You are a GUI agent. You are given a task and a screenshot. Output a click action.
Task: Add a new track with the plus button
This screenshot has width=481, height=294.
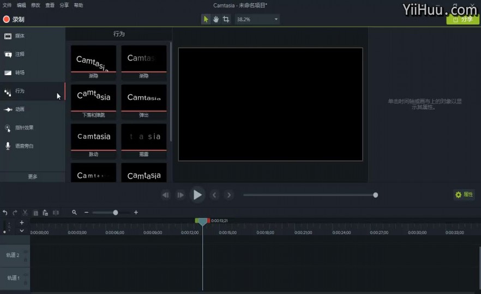tap(21, 223)
